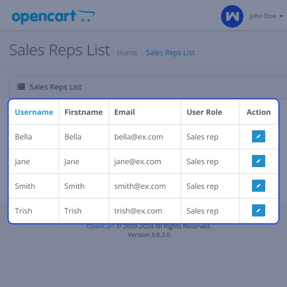Click the User Role column header
Image resolution: width=287 pixels, height=287 pixels.
(204, 112)
